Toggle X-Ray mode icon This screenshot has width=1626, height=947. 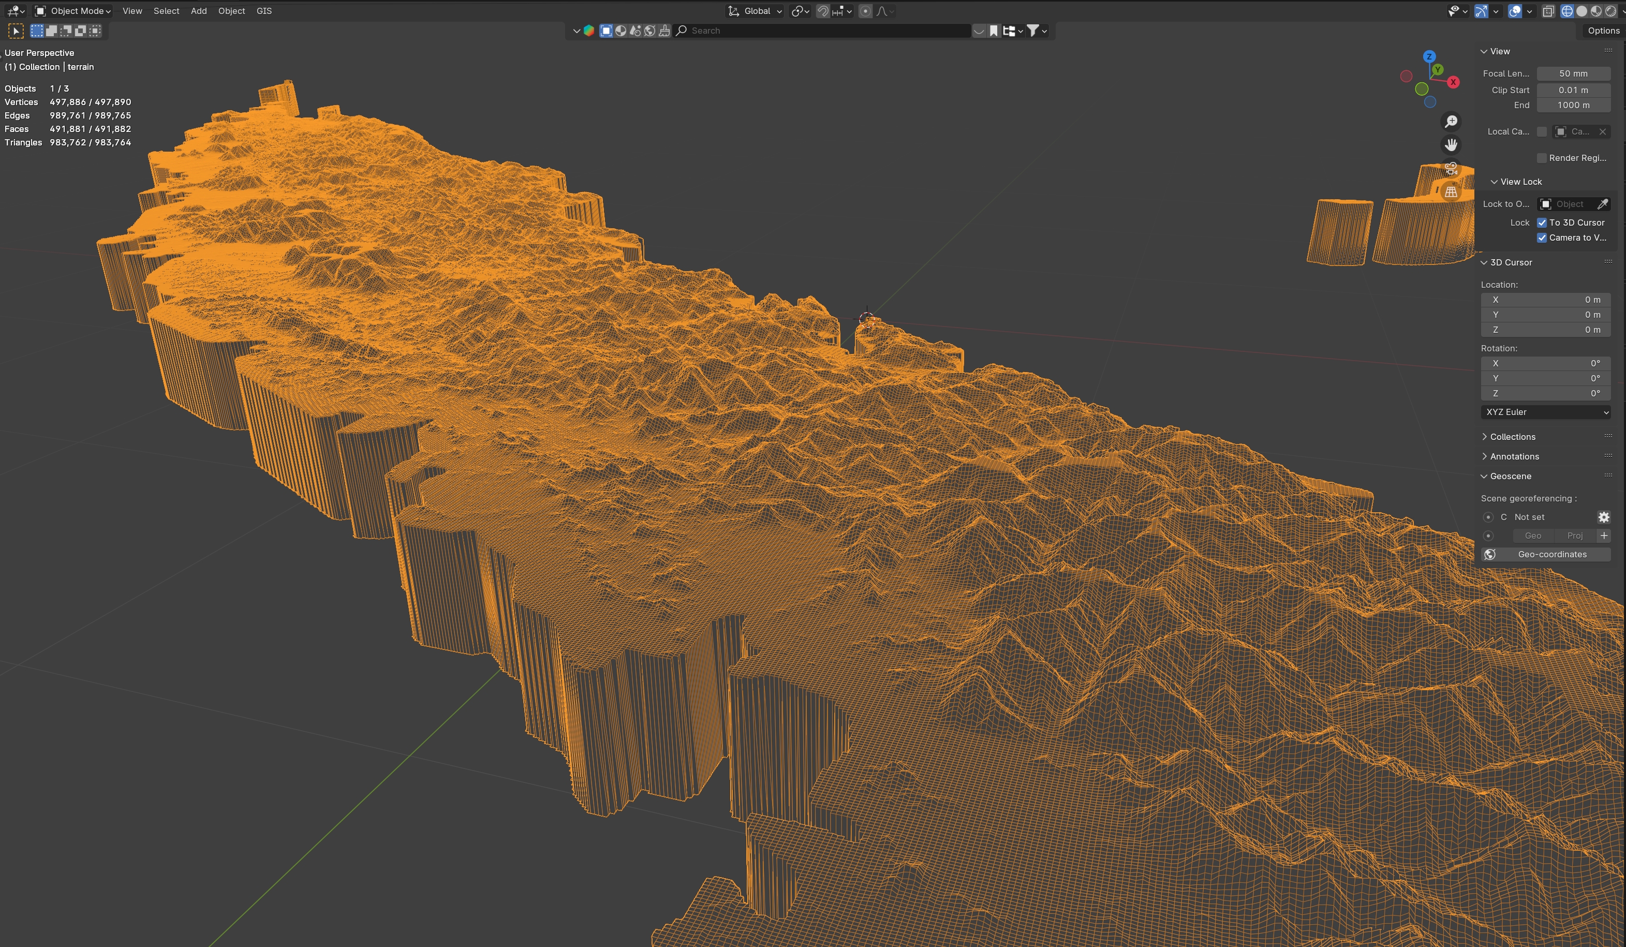pyautogui.click(x=1548, y=11)
